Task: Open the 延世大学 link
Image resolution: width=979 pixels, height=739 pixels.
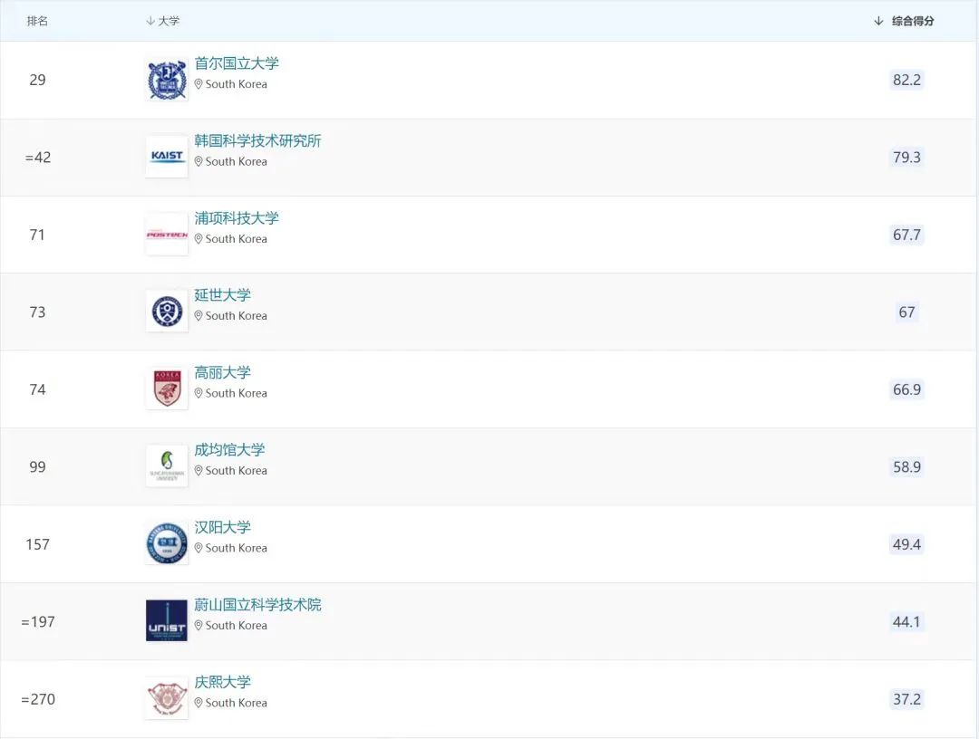Action: (222, 295)
